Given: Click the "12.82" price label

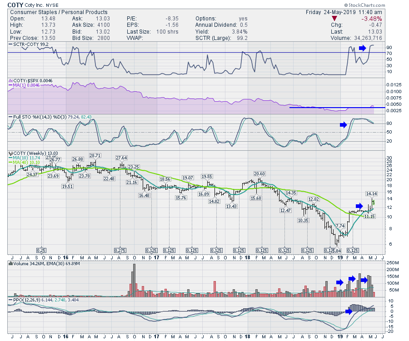Looking at the screenshot, I should click(314, 199).
